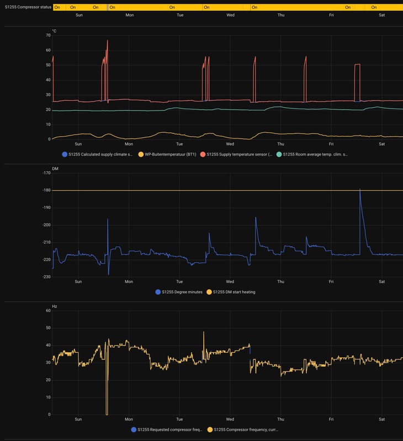Screen dimensions: 403x441
Task: Hide S1255 Supply temperature sensor series
Action: point(236,154)
